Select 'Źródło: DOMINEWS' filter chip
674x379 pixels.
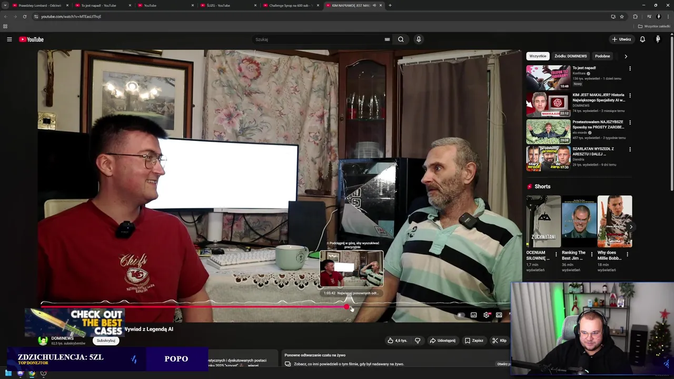570,56
